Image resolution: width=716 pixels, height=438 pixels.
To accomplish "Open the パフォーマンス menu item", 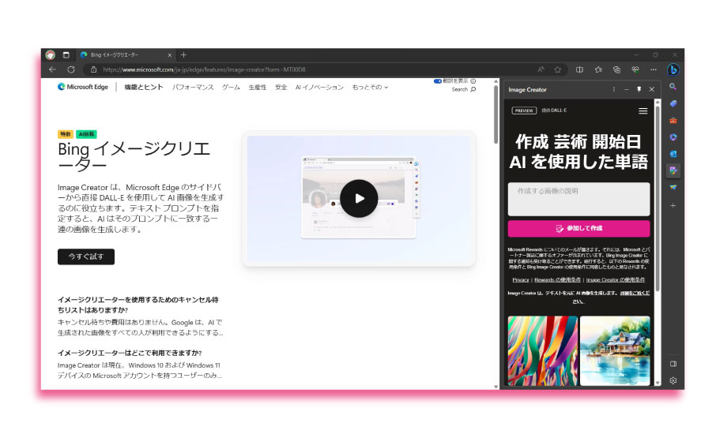I will (x=193, y=87).
